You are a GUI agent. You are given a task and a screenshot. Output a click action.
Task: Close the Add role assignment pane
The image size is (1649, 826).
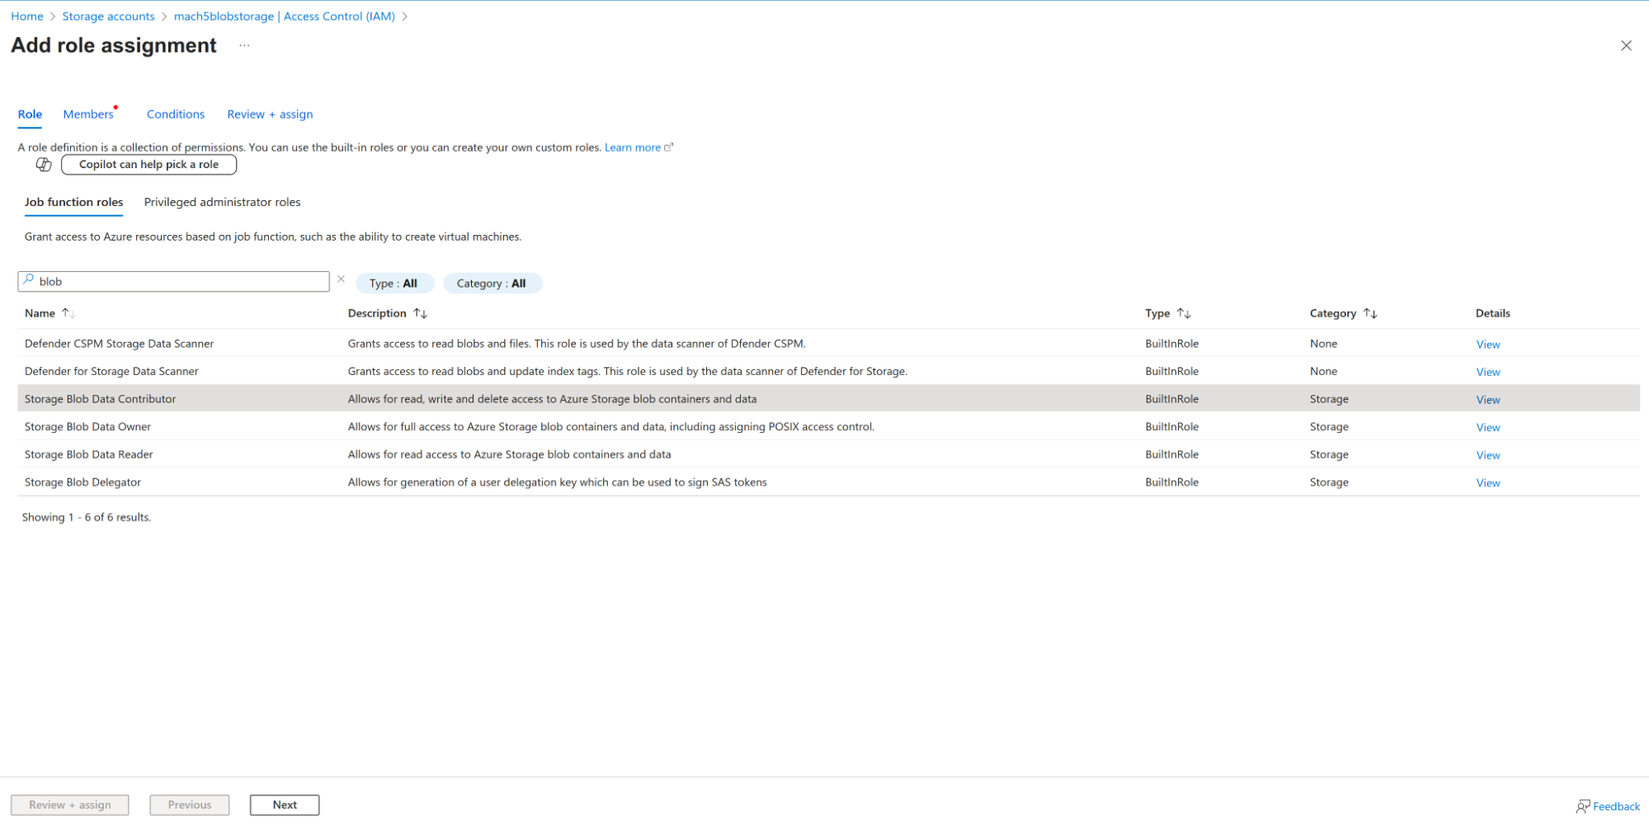point(1625,46)
